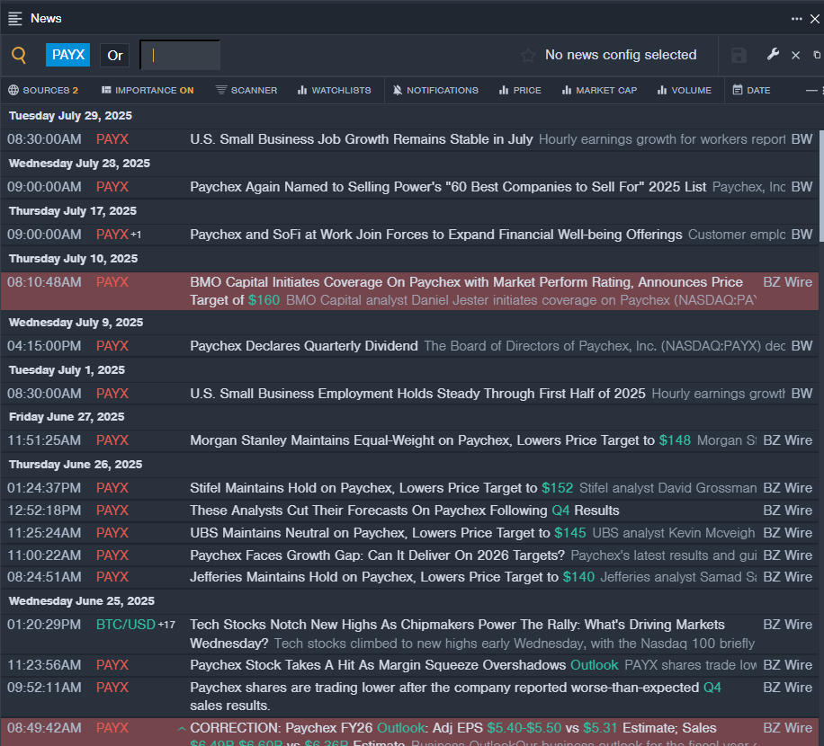Open the Price filter
Screen dimensions: 824x746
pos(520,90)
